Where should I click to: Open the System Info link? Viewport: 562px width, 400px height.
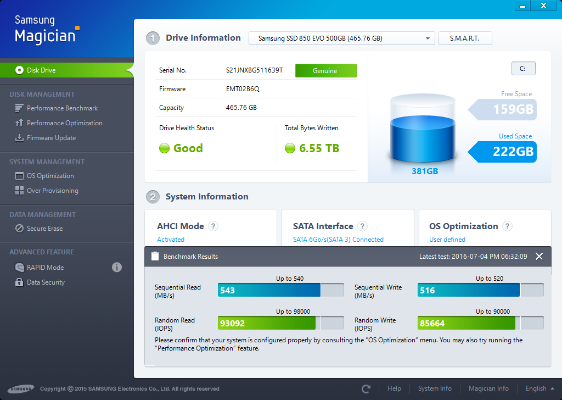435,388
